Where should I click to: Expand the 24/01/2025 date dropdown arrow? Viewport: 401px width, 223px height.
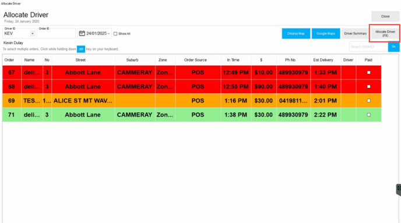(x=108, y=34)
